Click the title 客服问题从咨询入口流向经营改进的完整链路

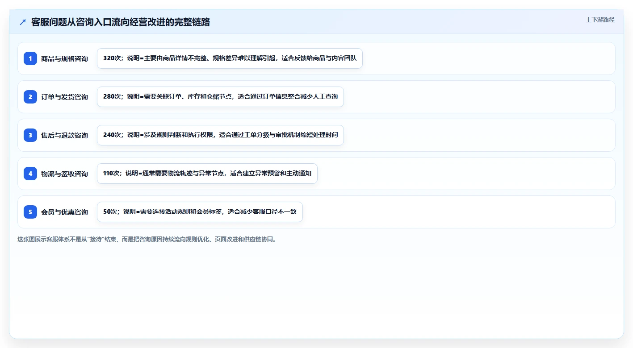pos(121,22)
